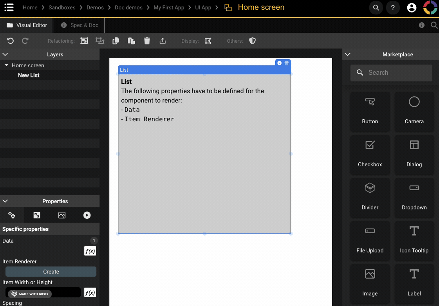Collapse the Layers panel
This screenshot has height=306, width=439.
click(5, 54)
